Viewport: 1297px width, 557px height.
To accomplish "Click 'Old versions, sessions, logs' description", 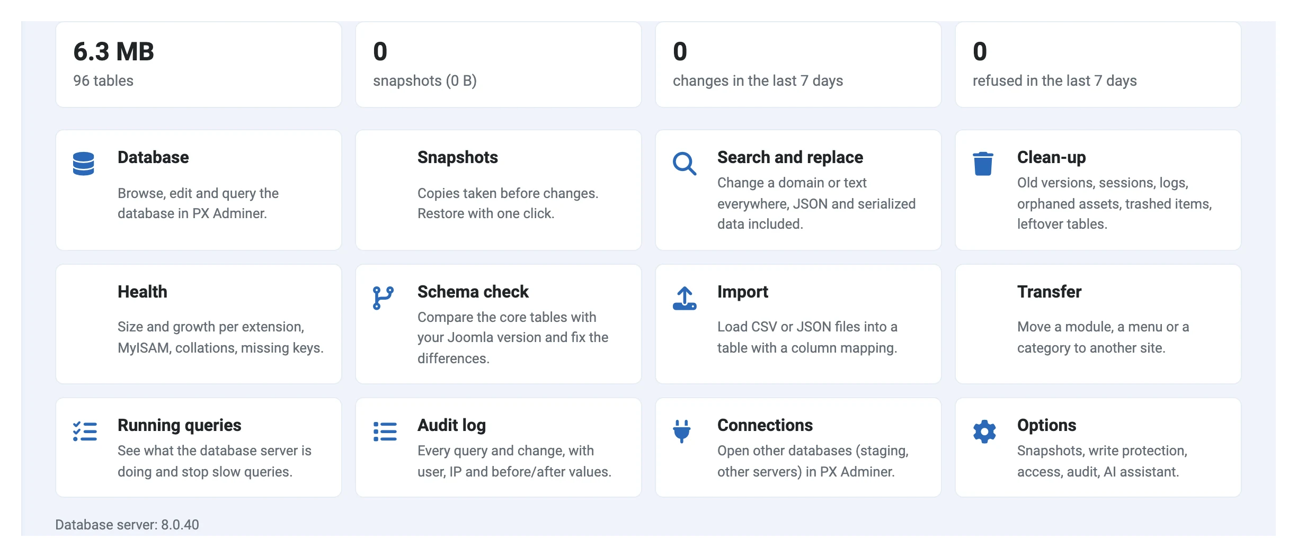I will 1115,203.
